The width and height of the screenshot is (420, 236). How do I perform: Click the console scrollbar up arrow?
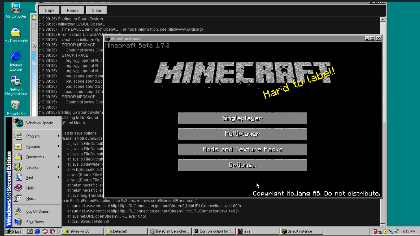click(x=383, y=19)
